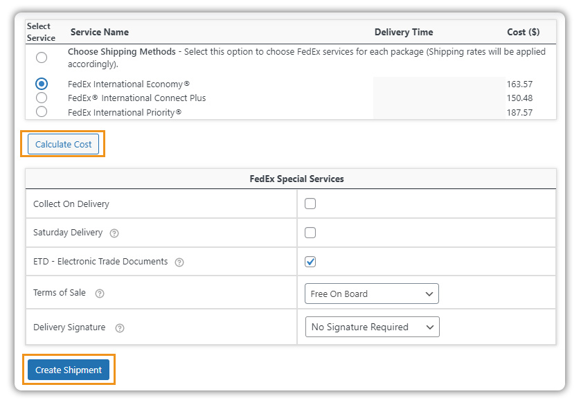Click the 187.57 cost value

pyautogui.click(x=519, y=112)
